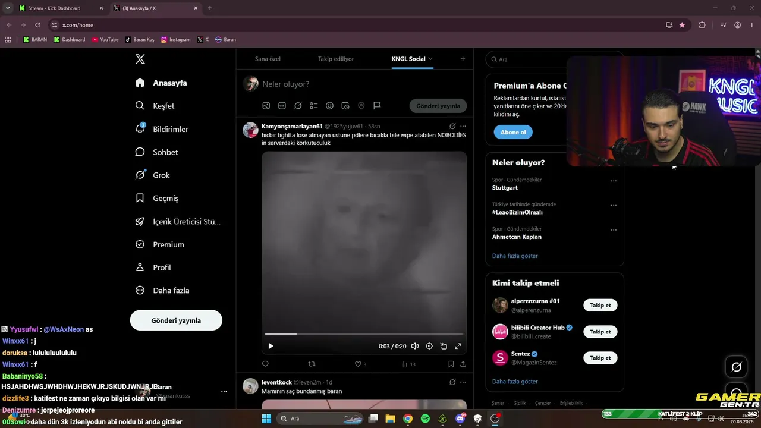Open Sohbet messages

[156, 152]
